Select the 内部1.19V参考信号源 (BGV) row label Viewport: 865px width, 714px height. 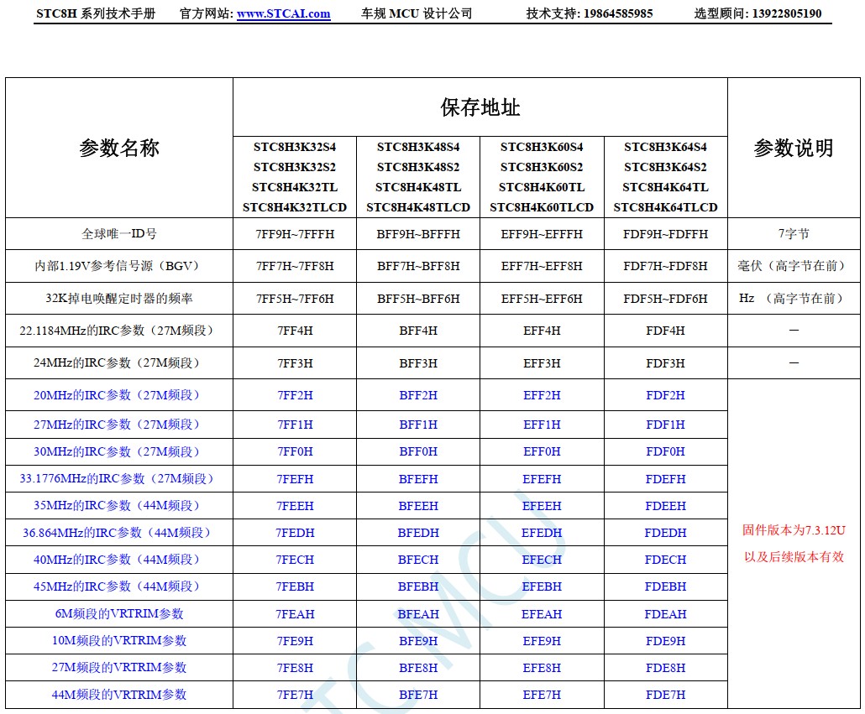(x=119, y=266)
